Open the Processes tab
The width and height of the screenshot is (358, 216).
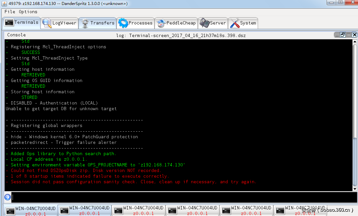[x=136, y=23]
